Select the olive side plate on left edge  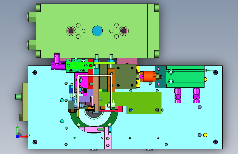[x=25, y=102]
